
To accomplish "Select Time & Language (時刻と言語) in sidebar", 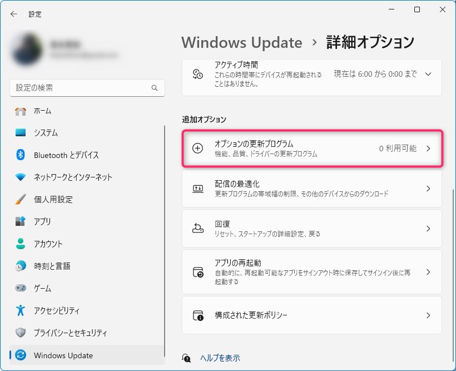I will point(52,266).
